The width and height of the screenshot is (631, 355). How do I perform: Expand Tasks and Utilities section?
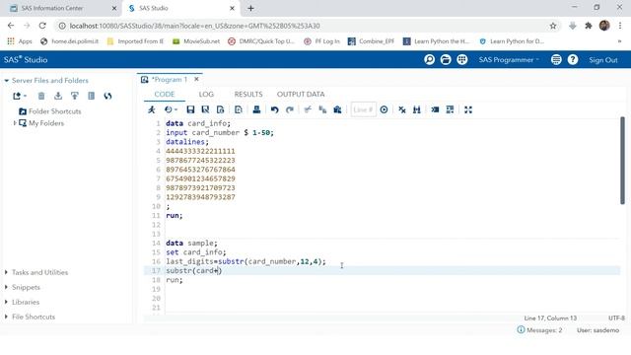pyautogui.click(x=6, y=272)
